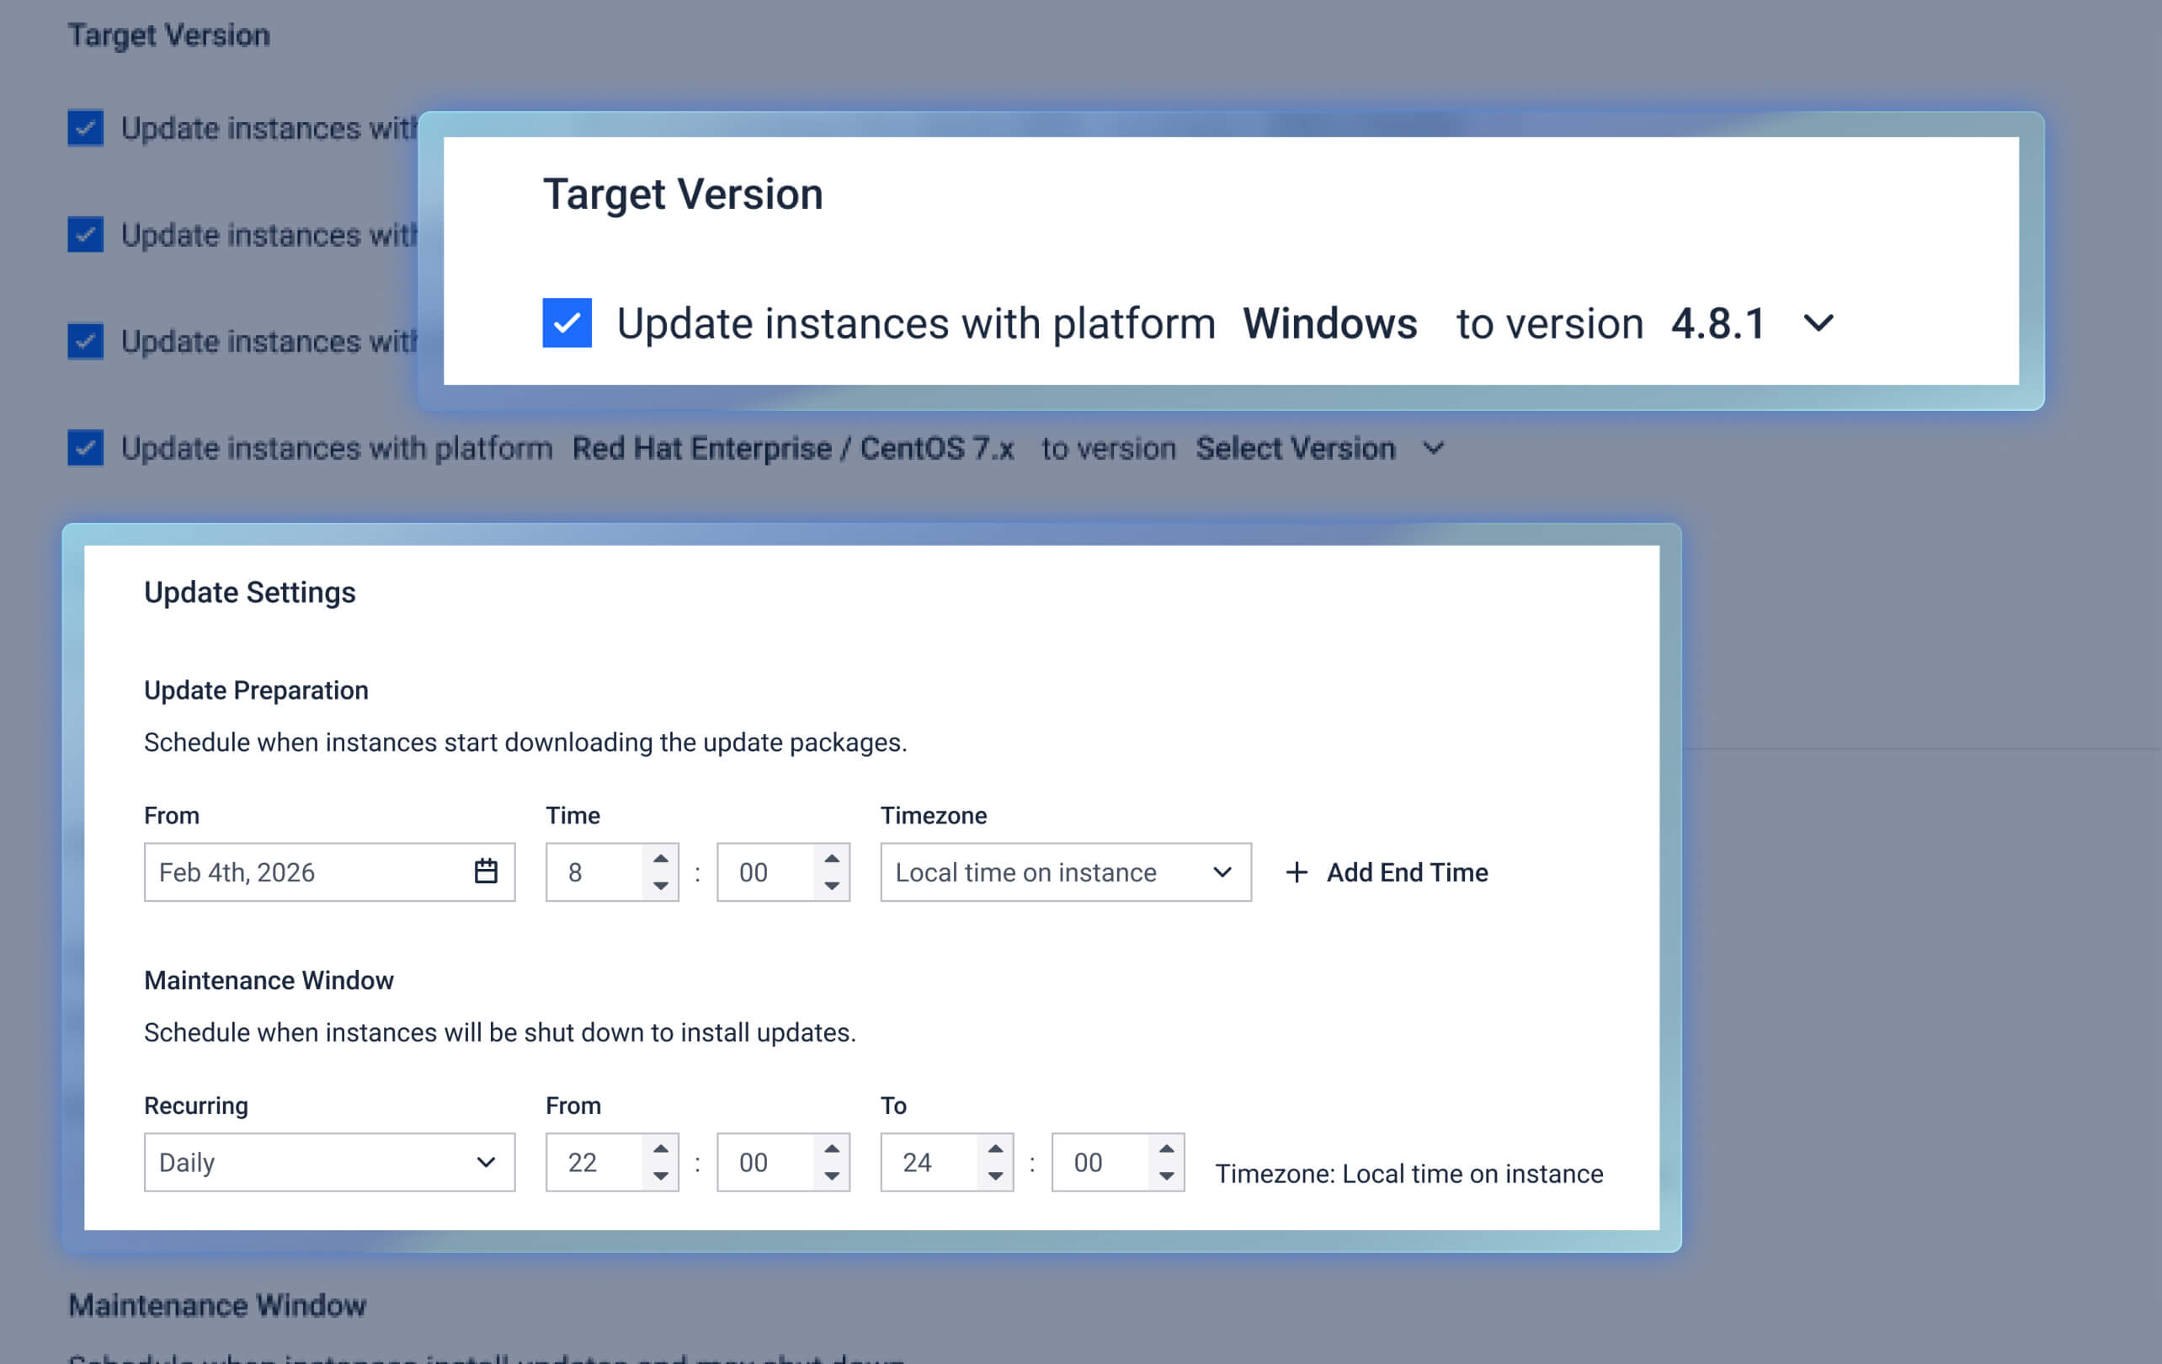Click plus icon for Add End Time
The height and width of the screenshot is (1364, 2162).
[x=1297, y=872]
